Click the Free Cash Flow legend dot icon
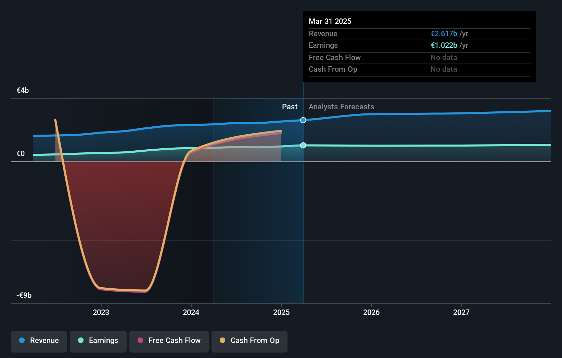Screen dimensions: 562x358 (x=140, y=341)
